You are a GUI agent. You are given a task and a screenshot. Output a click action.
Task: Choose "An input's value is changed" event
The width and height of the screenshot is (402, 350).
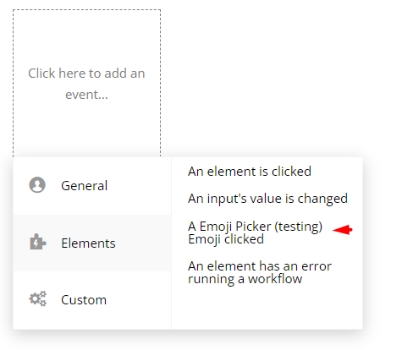(267, 199)
